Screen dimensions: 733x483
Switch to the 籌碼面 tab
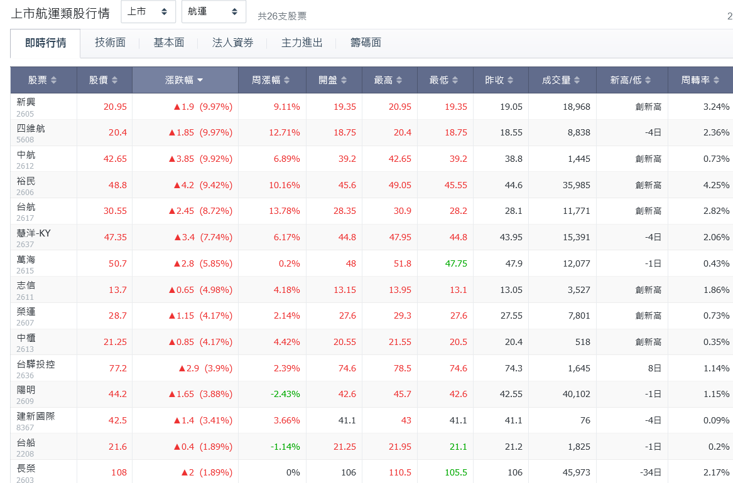(366, 43)
